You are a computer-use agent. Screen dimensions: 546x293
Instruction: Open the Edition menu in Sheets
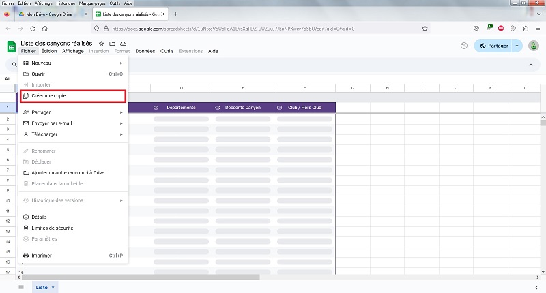[x=48, y=51]
